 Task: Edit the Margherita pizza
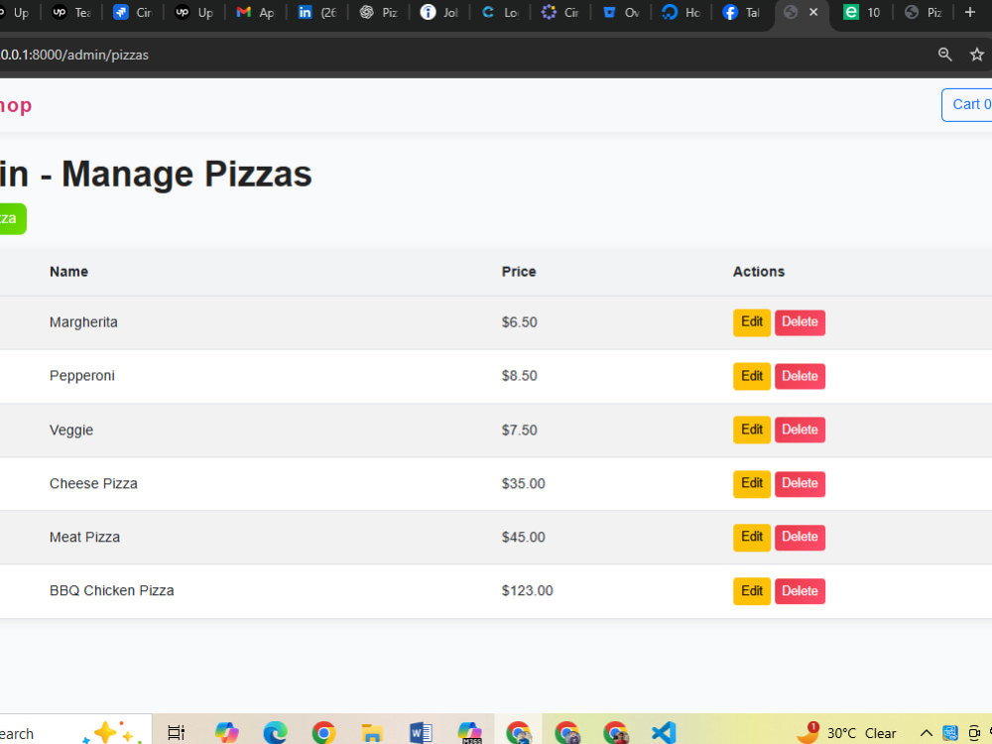[752, 322]
